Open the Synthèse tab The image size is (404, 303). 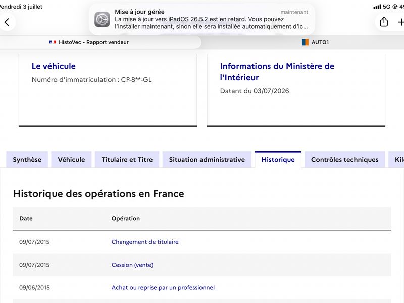[27, 160]
